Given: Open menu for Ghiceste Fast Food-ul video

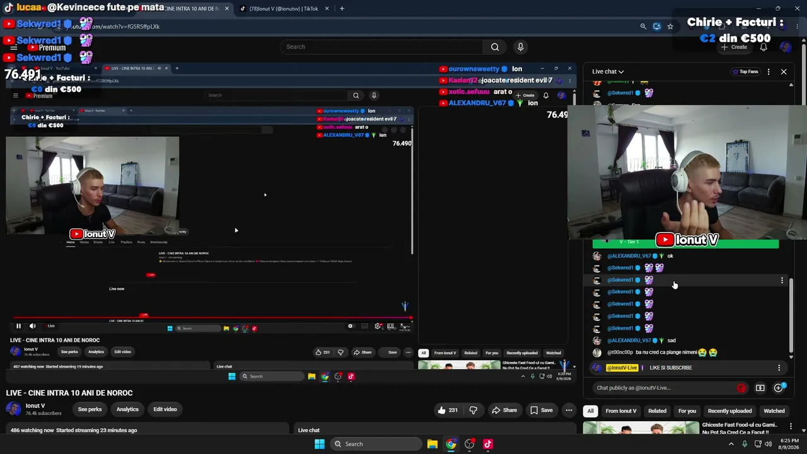Looking at the screenshot, I should point(791,427).
